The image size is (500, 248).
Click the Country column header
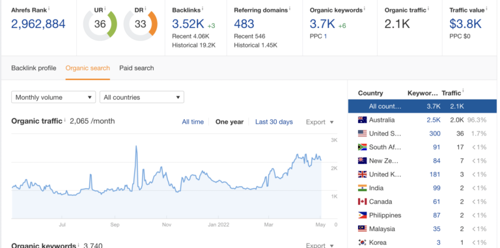(x=370, y=93)
